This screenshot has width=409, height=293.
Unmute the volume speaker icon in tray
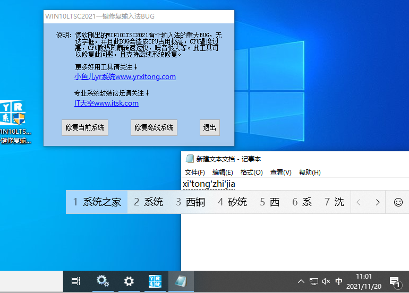coord(326,282)
